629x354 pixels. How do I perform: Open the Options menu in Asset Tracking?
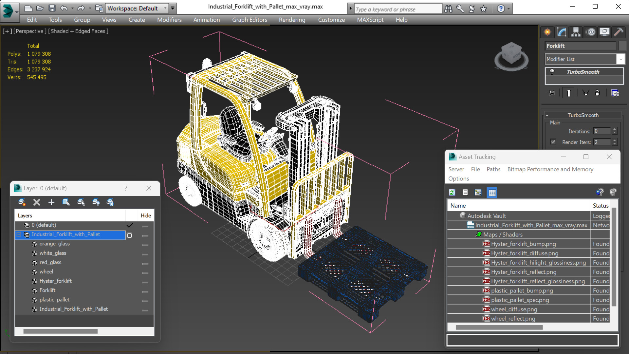click(458, 178)
